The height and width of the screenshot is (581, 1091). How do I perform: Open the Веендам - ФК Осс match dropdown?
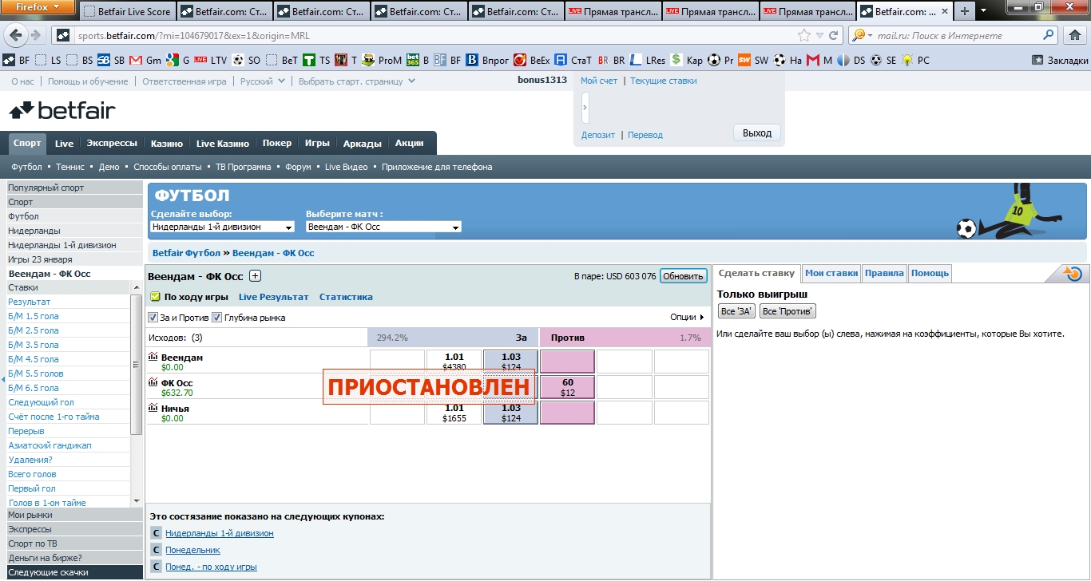click(x=383, y=227)
